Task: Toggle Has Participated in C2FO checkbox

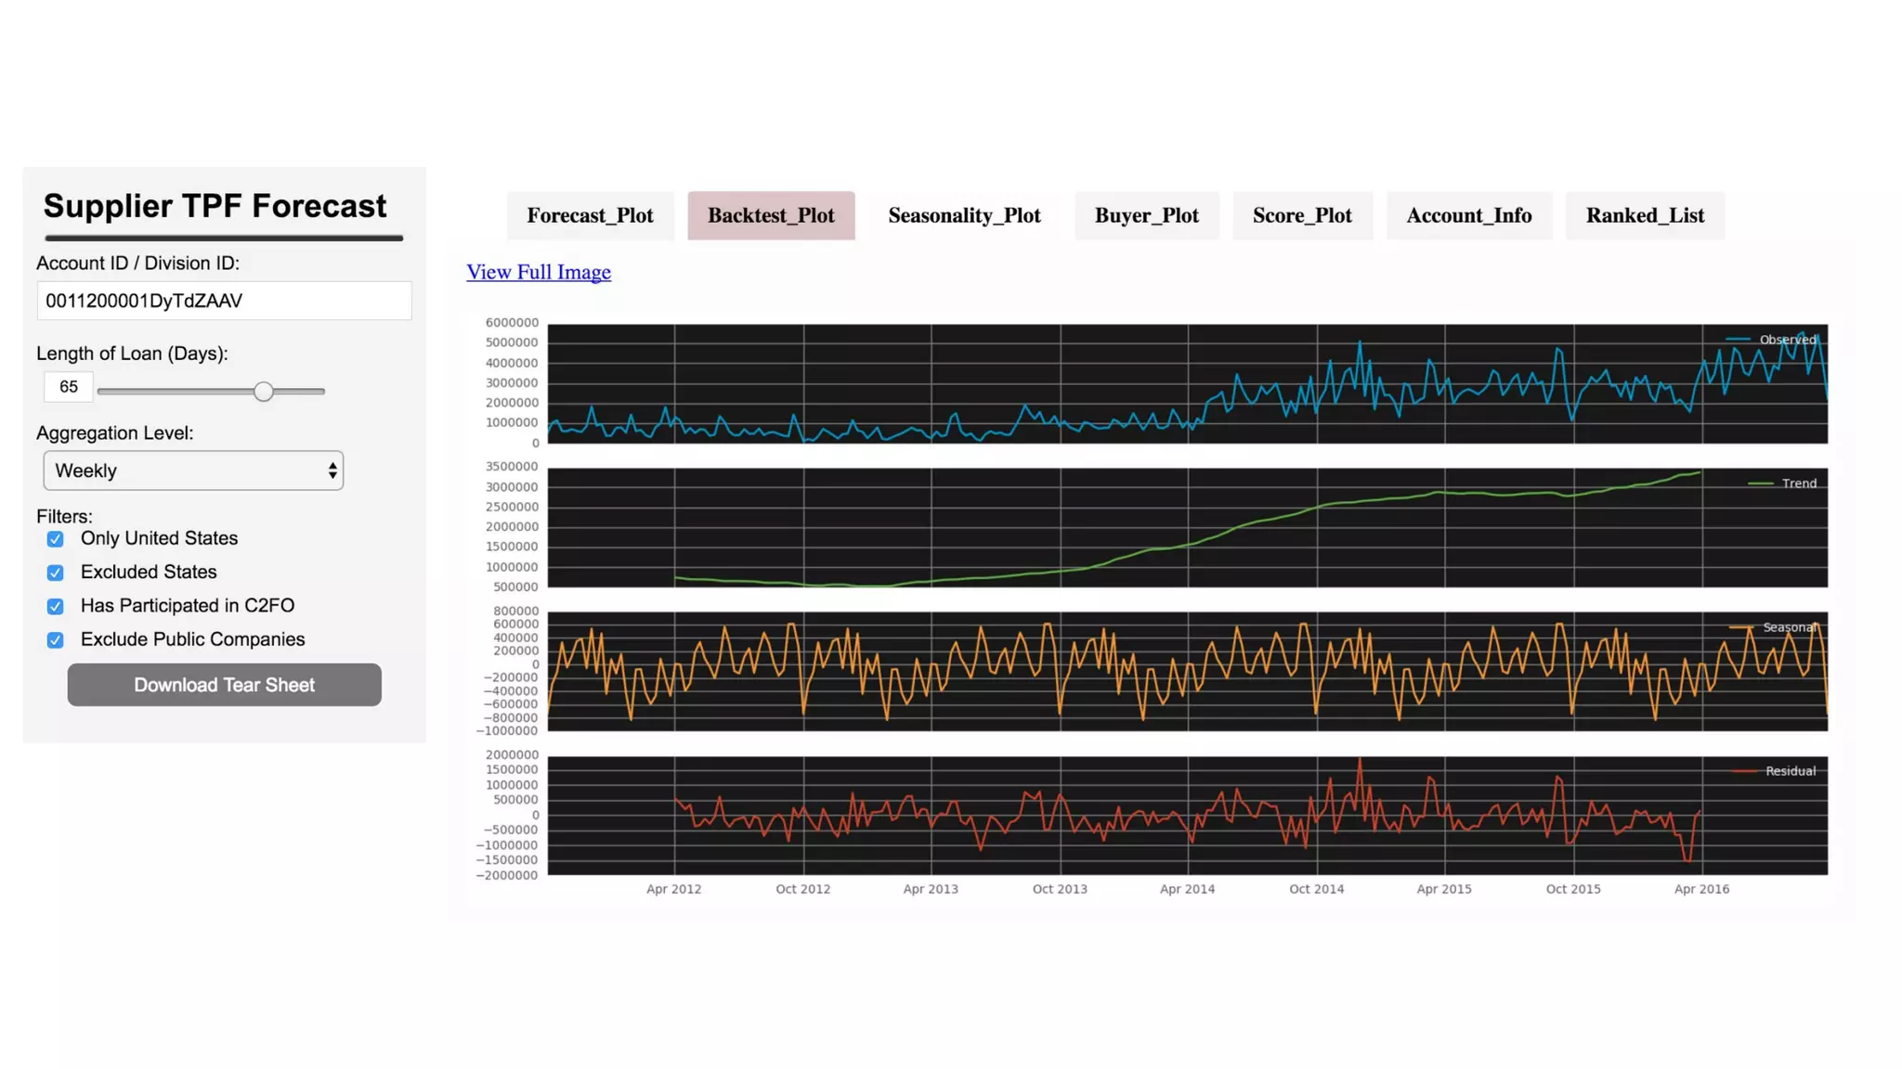Action: [x=56, y=606]
